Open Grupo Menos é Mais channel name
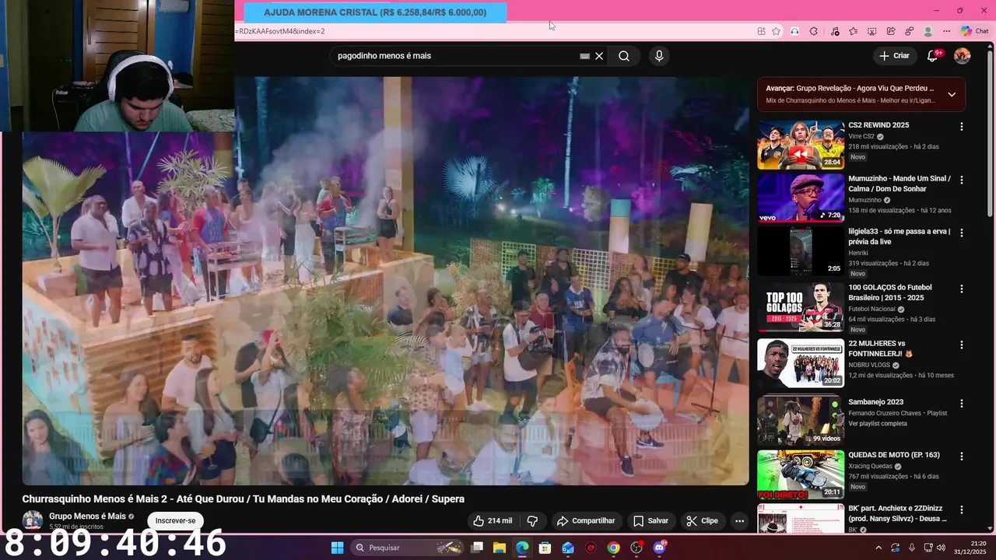The image size is (996, 560). (87, 516)
